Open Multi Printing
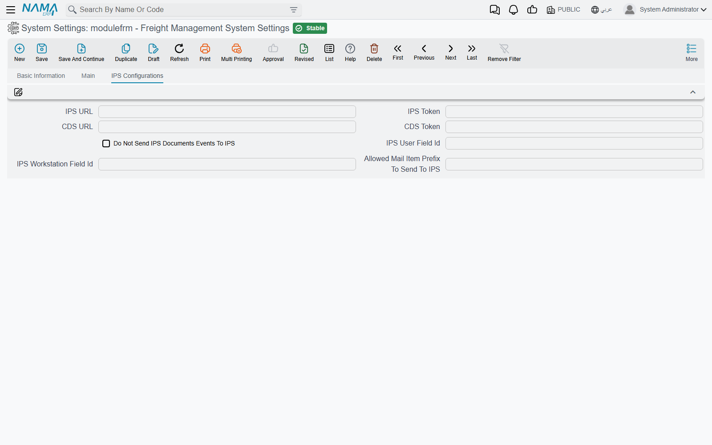The width and height of the screenshot is (712, 445). click(x=236, y=53)
